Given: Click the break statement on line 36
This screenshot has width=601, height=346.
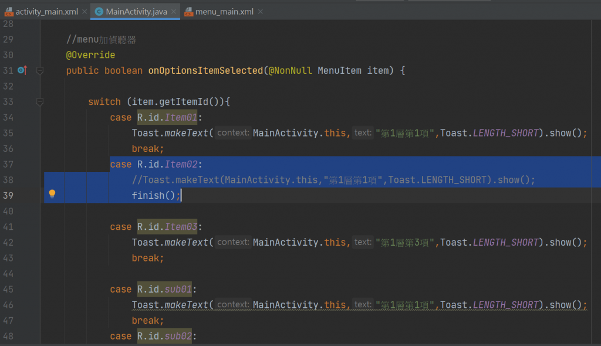Looking at the screenshot, I should coord(148,149).
